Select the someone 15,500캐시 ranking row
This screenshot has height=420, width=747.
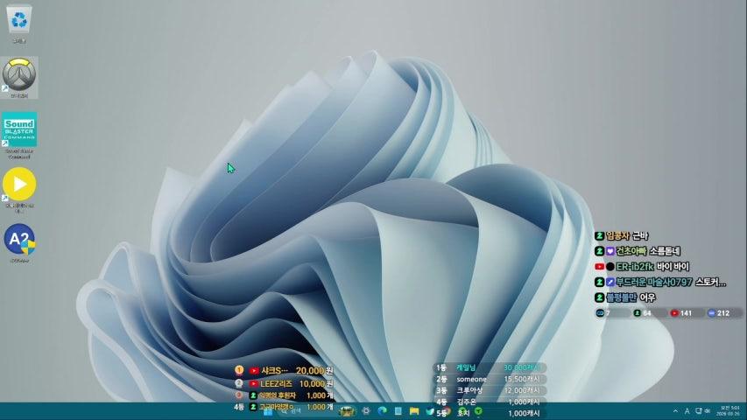pyautogui.click(x=489, y=378)
